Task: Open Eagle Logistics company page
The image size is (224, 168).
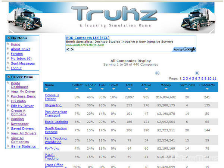Action: click(x=56, y=122)
